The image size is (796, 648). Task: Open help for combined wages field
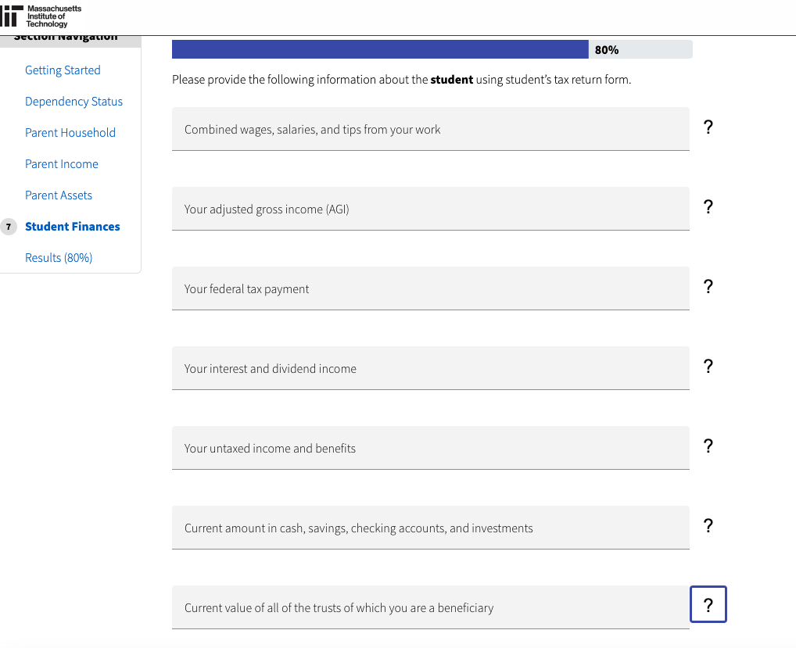[708, 127]
